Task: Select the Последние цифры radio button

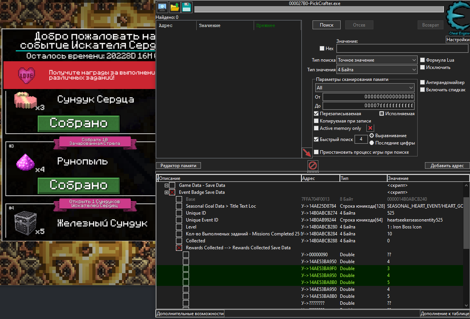Action: (372, 143)
